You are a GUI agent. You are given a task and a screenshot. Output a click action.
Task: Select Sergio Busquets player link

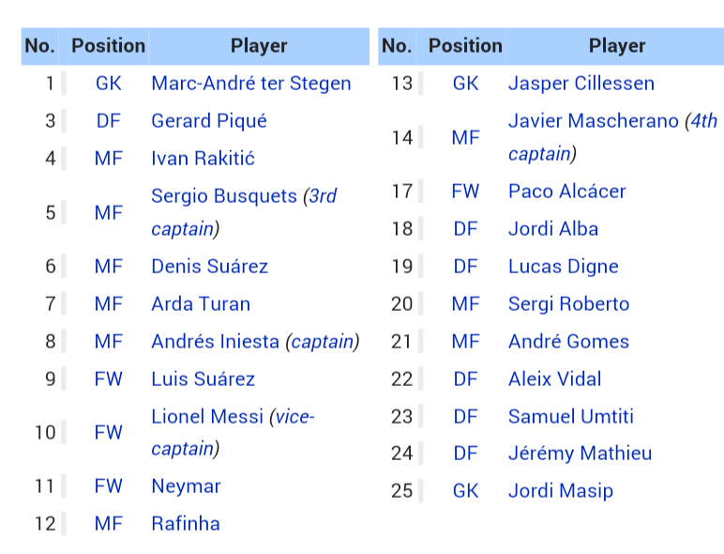click(x=224, y=196)
